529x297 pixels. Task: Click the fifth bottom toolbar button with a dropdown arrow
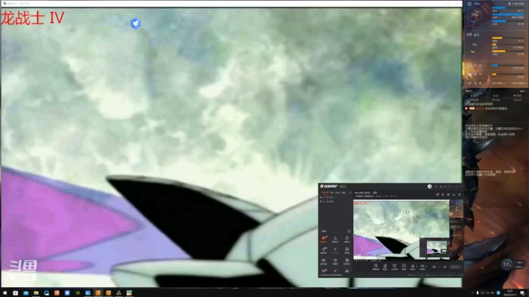point(412,267)
